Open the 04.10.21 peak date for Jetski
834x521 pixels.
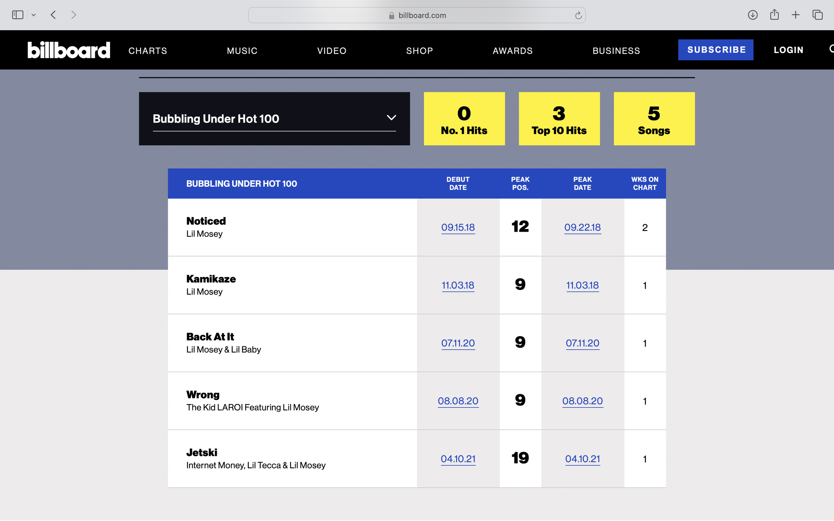(582, 459)
